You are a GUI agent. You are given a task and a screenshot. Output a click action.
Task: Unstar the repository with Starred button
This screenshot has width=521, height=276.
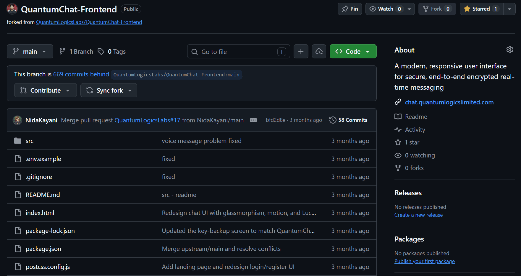[481, 9]
